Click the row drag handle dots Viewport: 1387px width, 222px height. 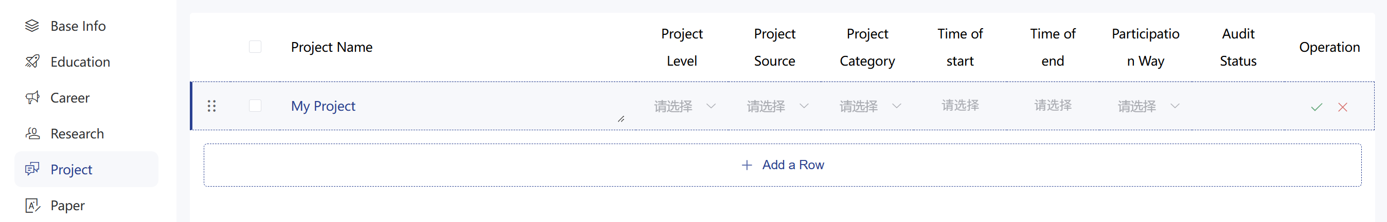(x=211, y=106)
